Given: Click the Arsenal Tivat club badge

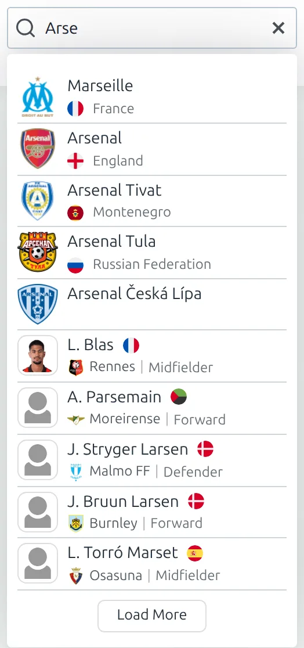Looking at the screenshot, I should click(x=38, y=200).
